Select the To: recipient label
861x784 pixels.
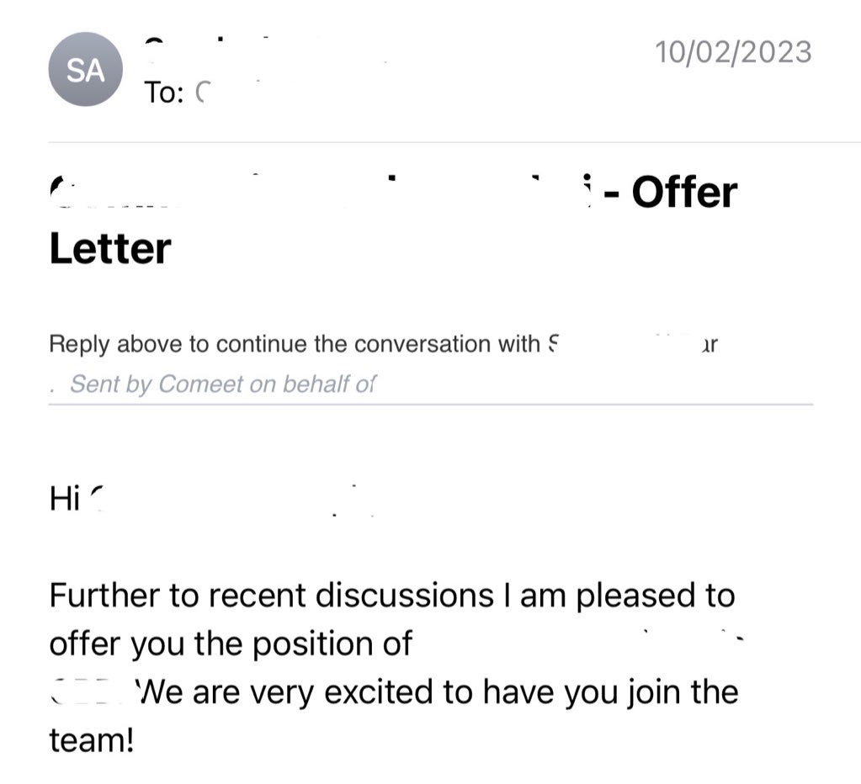click(x=163, y=92)
